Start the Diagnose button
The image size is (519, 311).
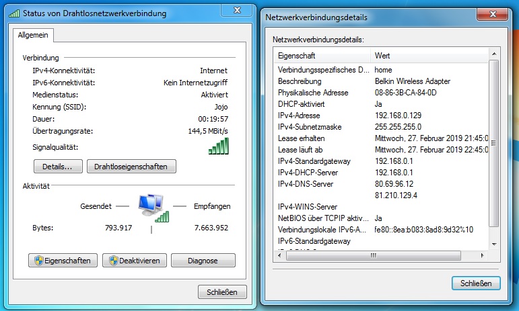point(203,261)
